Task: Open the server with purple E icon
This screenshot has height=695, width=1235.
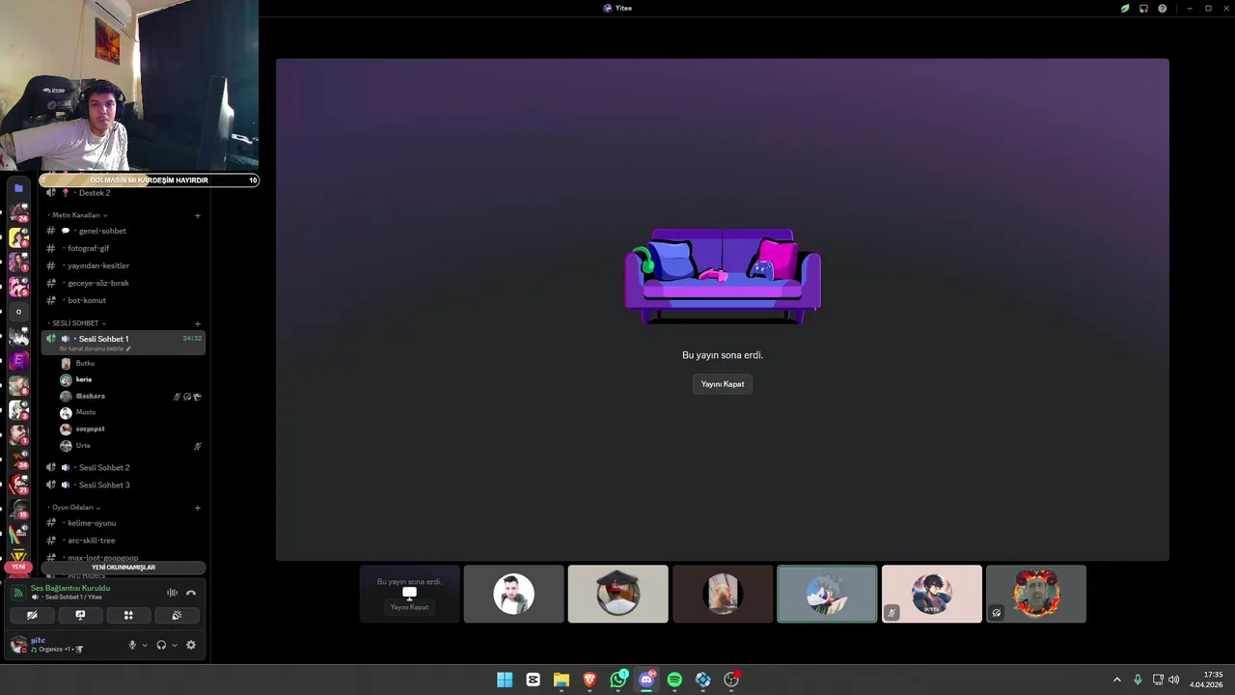Action: click(x=18, y=361)
